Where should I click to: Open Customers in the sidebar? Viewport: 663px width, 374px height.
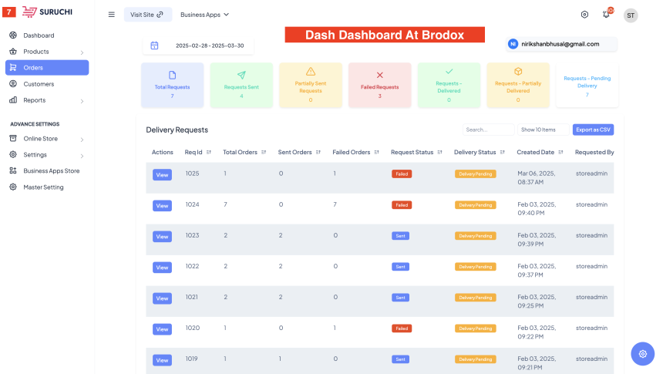pos(39,84)
